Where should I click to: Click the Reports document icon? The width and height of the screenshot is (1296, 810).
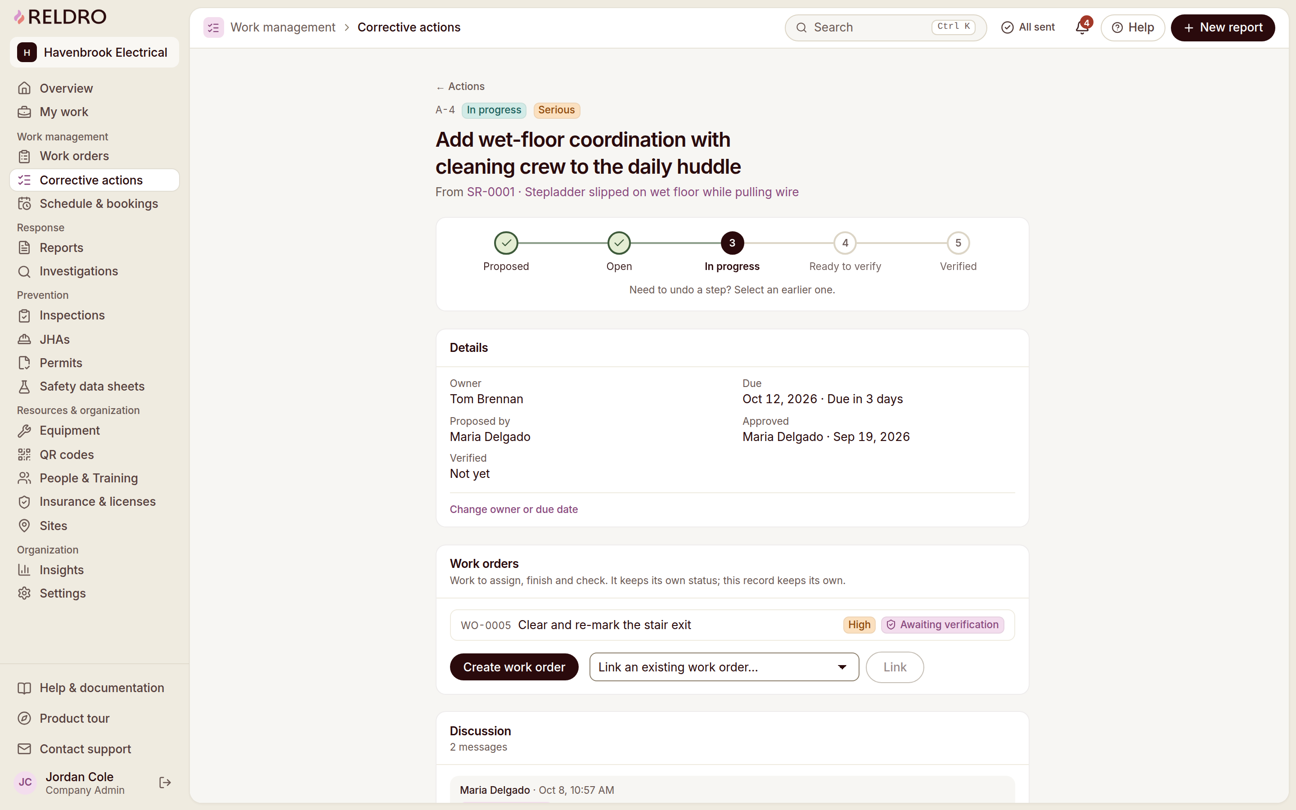[x=24, y=247]
